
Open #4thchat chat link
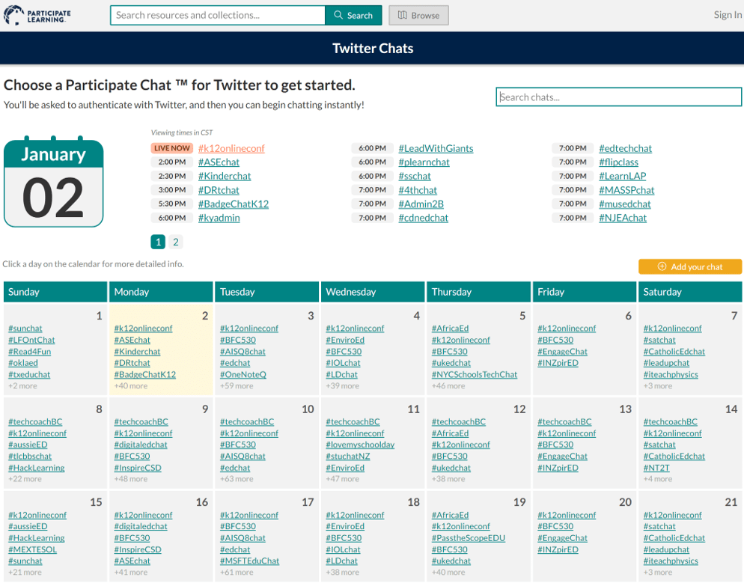(418, 190)
